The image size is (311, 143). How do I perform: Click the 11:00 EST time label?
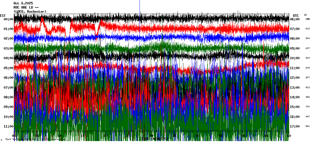click(9, 126)
